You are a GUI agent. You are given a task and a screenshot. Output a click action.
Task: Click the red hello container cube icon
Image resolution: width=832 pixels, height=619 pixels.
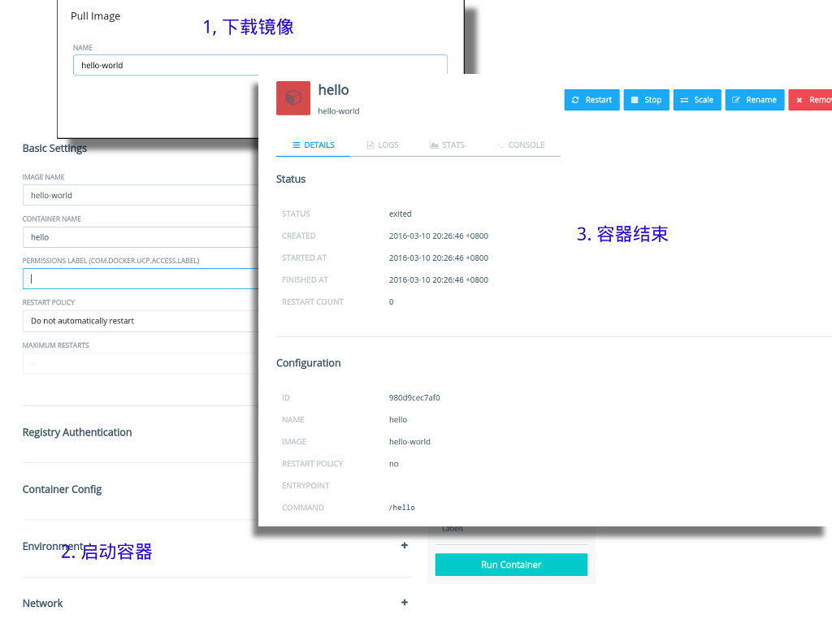[x=293, y=98]
